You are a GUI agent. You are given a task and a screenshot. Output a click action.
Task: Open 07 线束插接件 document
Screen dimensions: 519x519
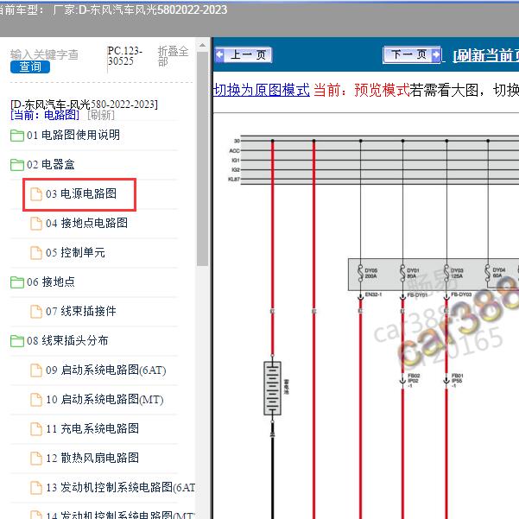(81, 311)
